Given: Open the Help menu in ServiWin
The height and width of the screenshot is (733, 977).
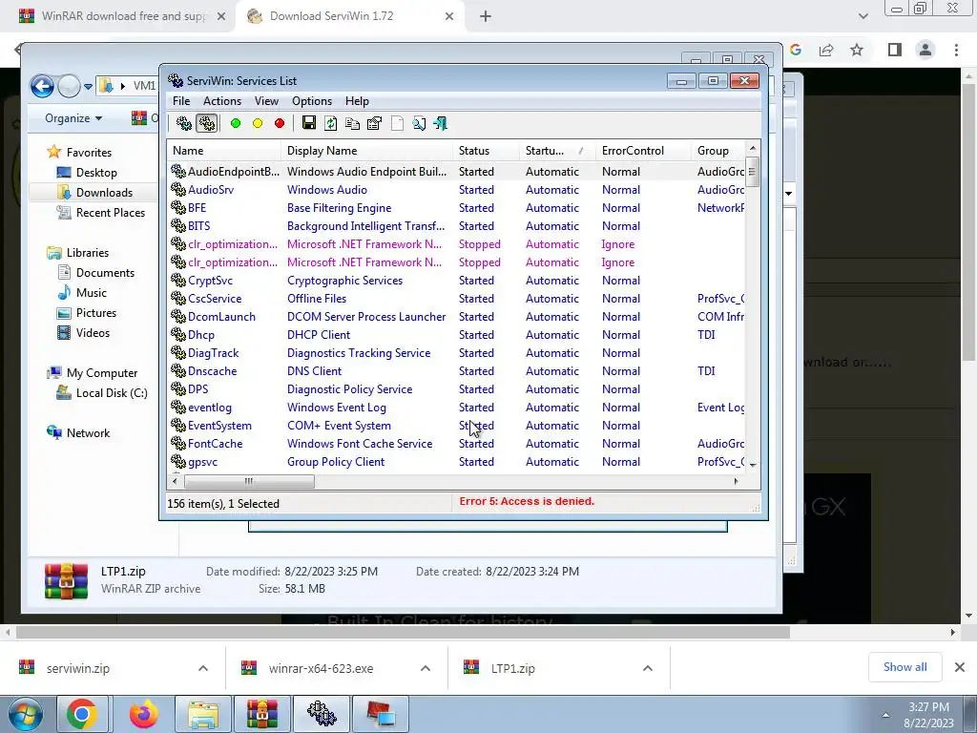Looking at the screenshot, I should (x=357, y=101).
